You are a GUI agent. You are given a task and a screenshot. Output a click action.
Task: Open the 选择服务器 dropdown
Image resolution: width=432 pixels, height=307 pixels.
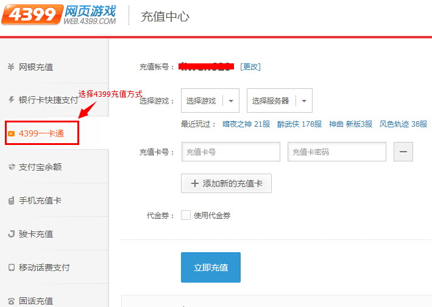click(x=279, y=101)
